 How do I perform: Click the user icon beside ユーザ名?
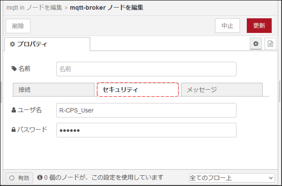[14, 110]
